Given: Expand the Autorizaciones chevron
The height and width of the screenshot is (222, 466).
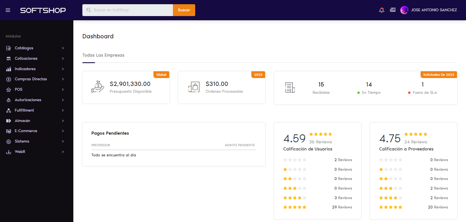Looking at the screenshot, I should tap(63, 100).
